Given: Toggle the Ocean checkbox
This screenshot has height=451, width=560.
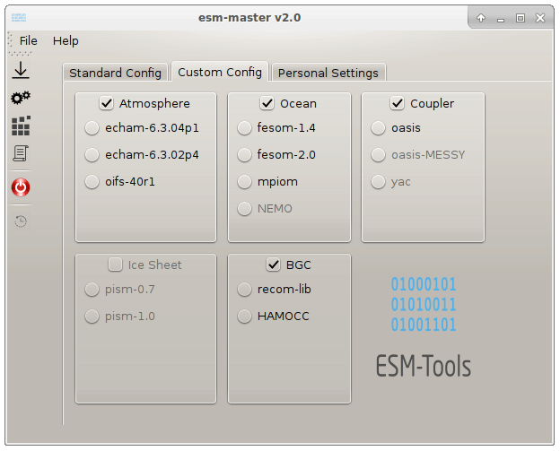Looking at the screenshot, I should pos(267,103).
